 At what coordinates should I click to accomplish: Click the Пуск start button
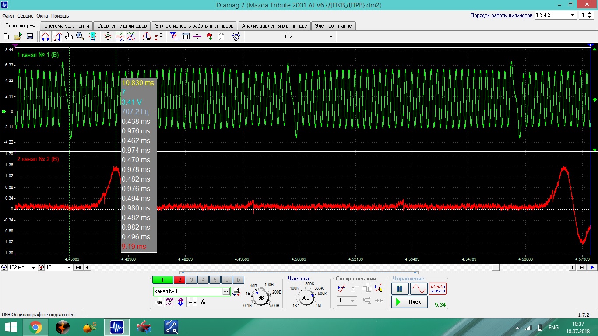[x=409, y=302]
